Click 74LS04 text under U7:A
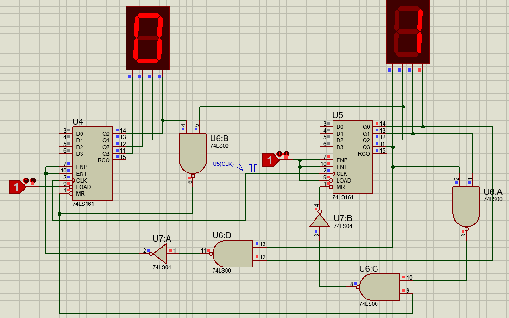Screen dimensions: 509x318 (x=162, y=267)
